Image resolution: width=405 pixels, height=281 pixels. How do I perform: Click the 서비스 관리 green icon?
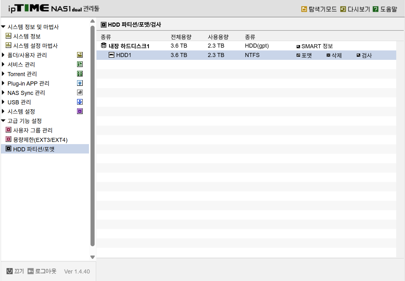pyautogui.click(x=80, y=64)
